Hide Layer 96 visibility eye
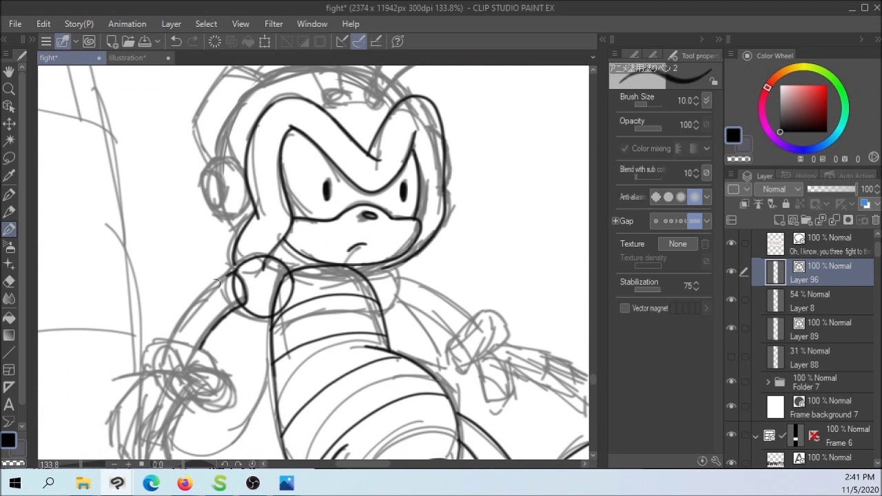The width and height of the screenshot is (882, 496). 731,271
